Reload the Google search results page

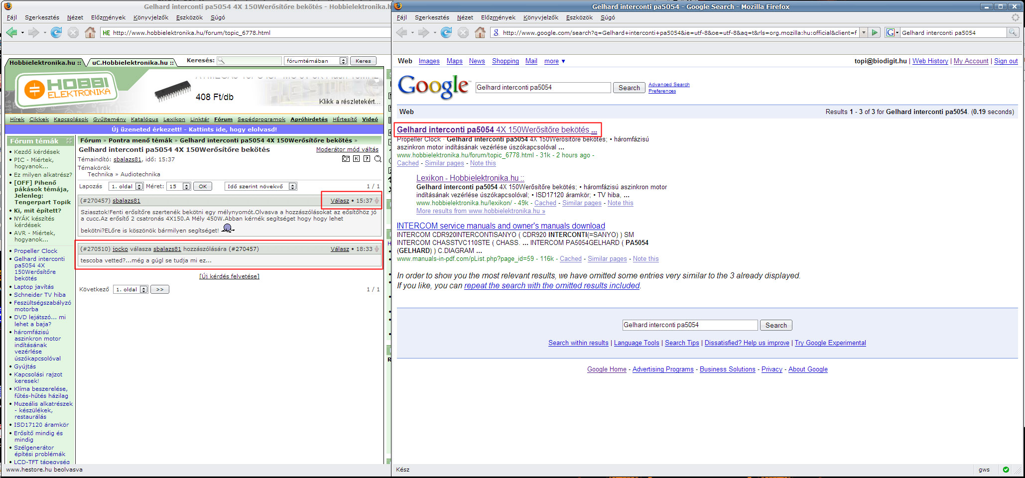click(x=446, y=33)
